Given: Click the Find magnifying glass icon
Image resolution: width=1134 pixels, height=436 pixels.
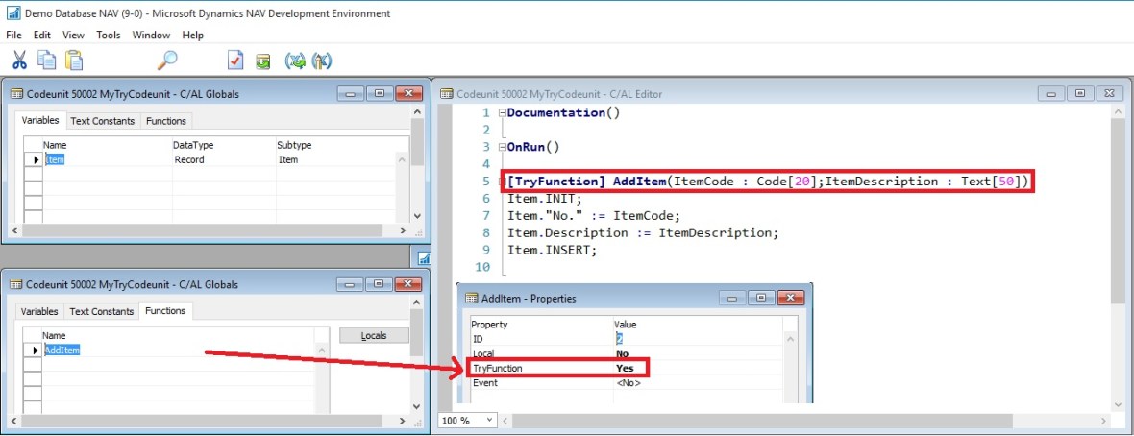Looking at the screenshot, I should coord(167,61).
